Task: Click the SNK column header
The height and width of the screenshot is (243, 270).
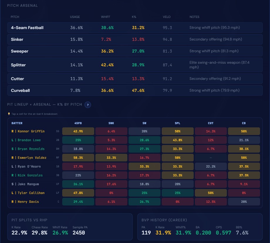Action: pyautogui.click(x=111, y=123)
